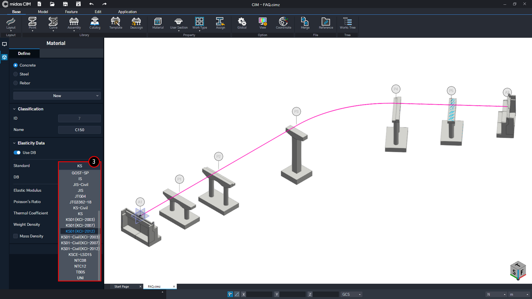
Task: Switch to the Feature ribbon tab
Action: coord(71,12)
